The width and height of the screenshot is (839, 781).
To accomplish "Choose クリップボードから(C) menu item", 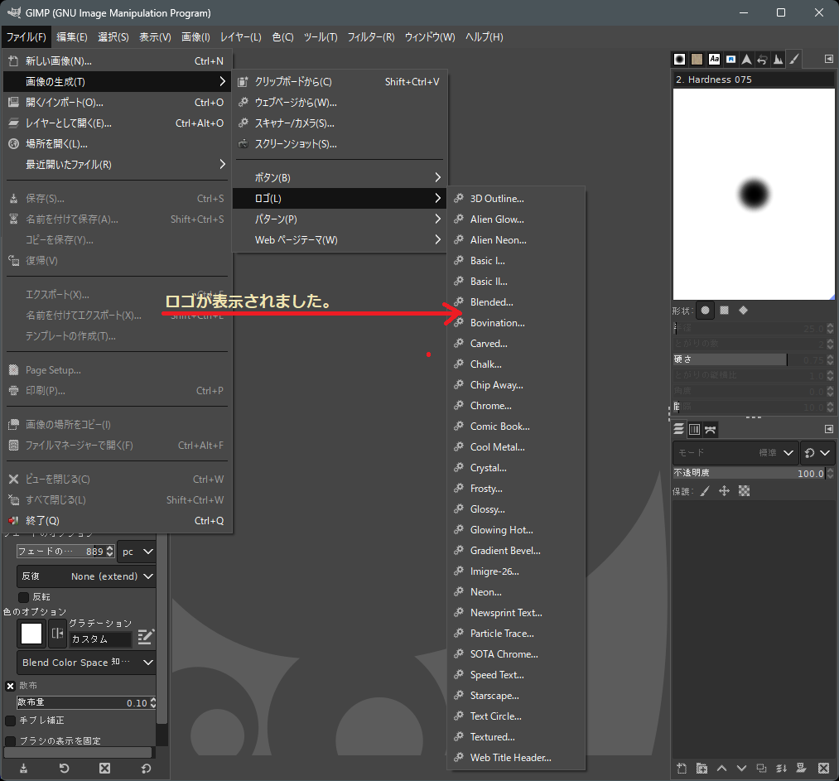I will pyautogui.click(x=340, y=82).
